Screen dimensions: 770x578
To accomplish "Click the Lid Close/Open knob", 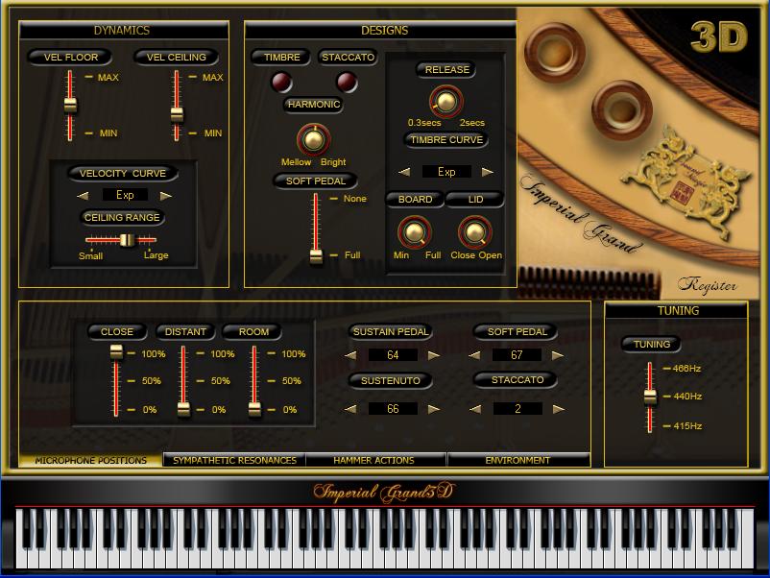I will click(475, 232).
